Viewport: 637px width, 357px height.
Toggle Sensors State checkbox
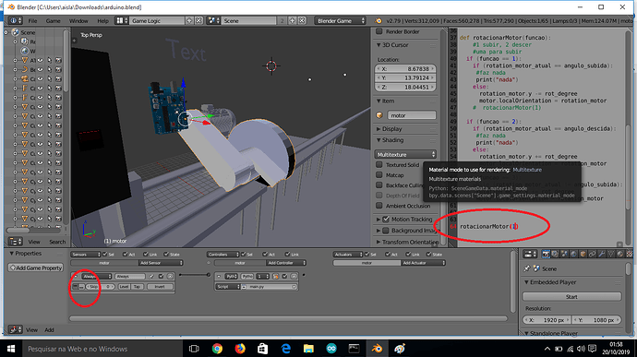[166, 255]
